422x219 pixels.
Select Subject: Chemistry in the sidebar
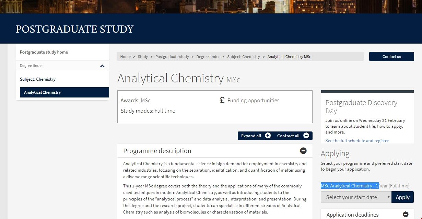click(x=38, y=79)
